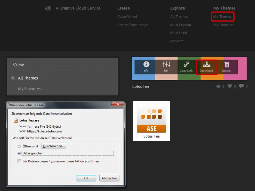
Task: Click the views eye icon
Action: (x=218, y=86)
